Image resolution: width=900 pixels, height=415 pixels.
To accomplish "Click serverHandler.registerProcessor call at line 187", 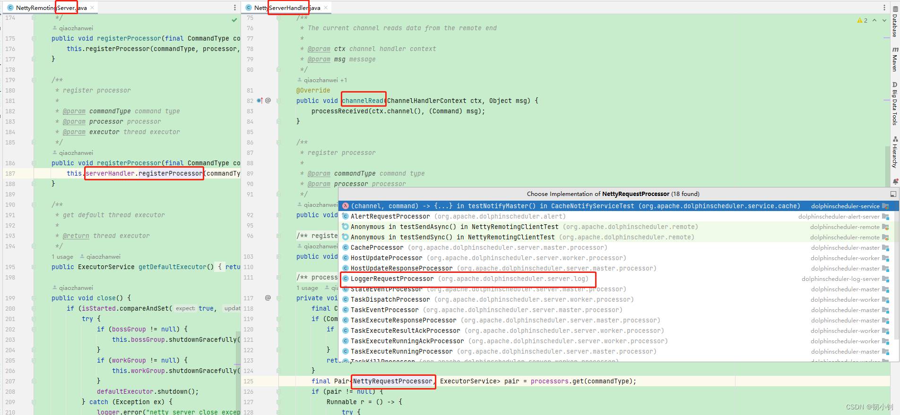I will pos(144,173).
